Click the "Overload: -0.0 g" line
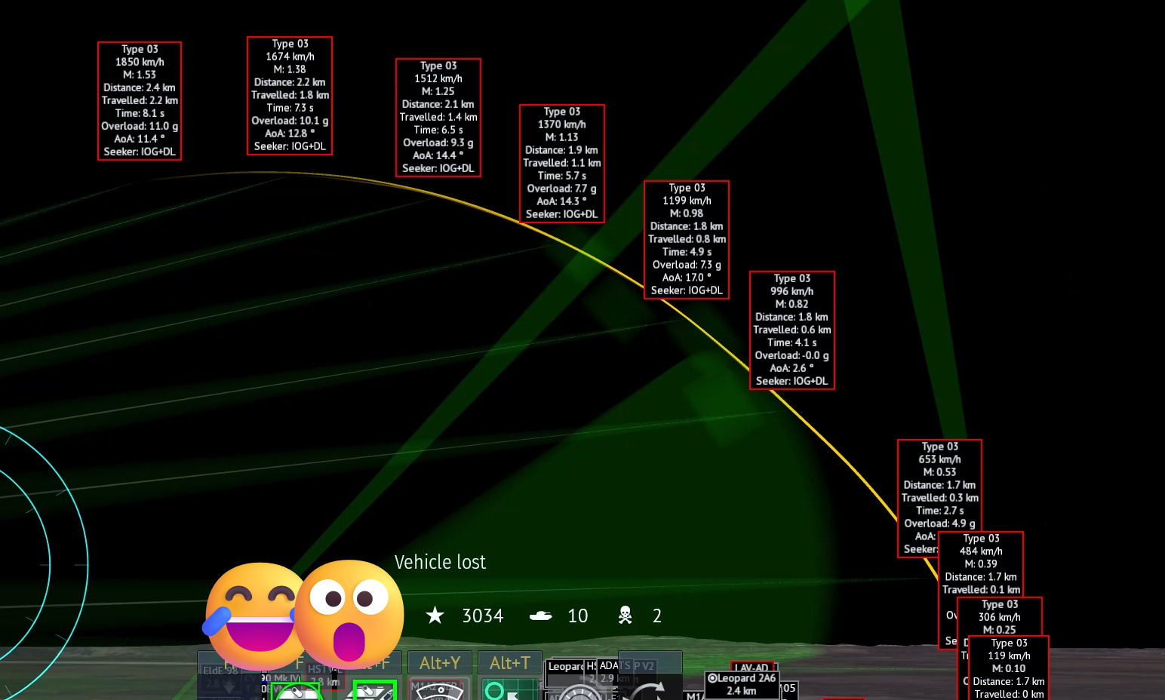1165x700 pixels. click(x=792, y=355)
